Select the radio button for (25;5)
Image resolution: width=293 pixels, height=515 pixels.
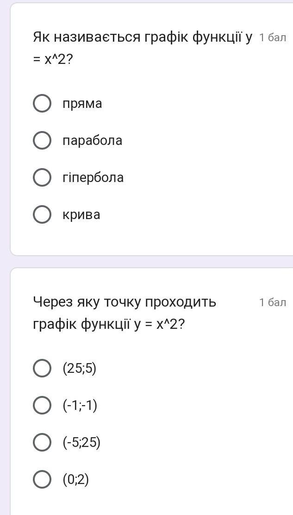(42, 368)
